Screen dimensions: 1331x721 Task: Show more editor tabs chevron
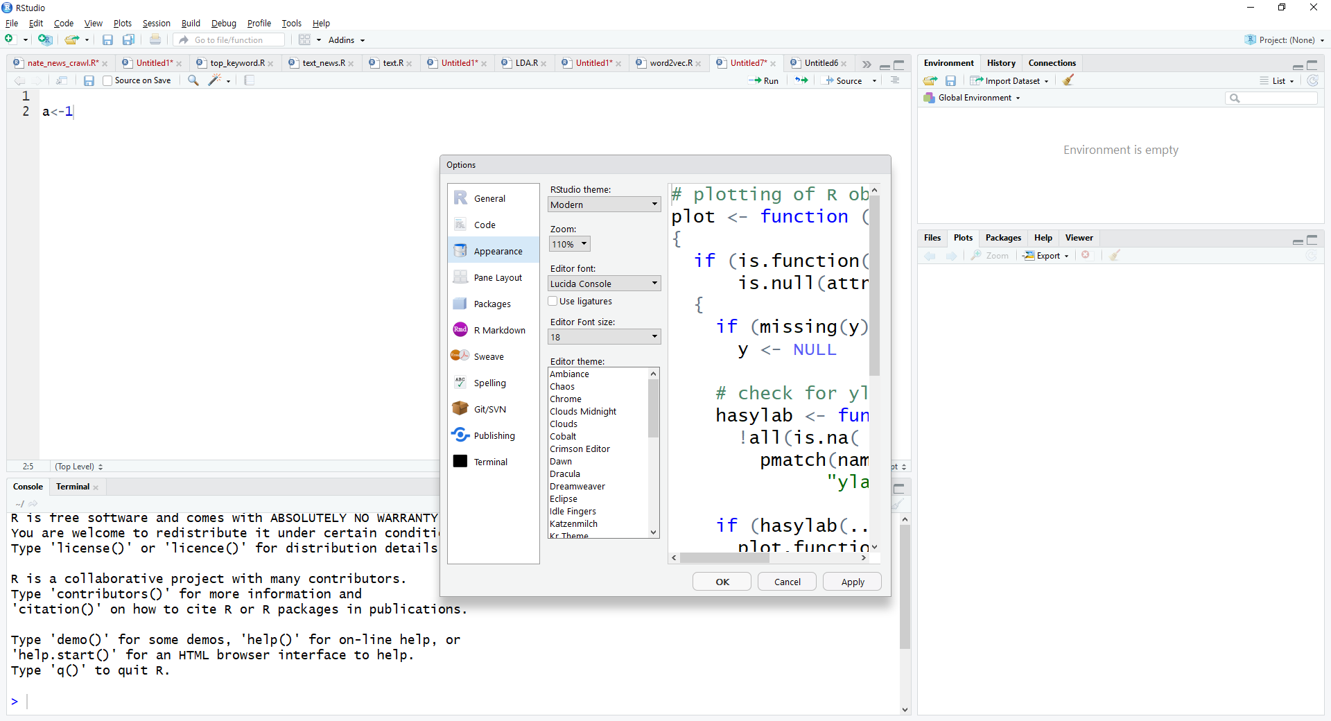(867, 64)
